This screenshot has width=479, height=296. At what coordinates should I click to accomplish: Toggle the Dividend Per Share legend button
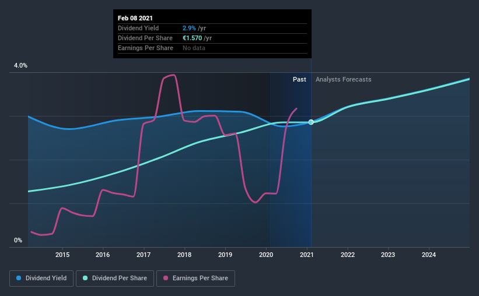point(115,279)
